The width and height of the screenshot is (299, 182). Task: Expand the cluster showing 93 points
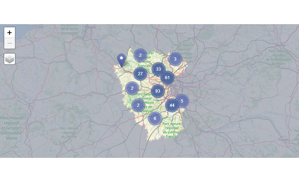(157, 91)
